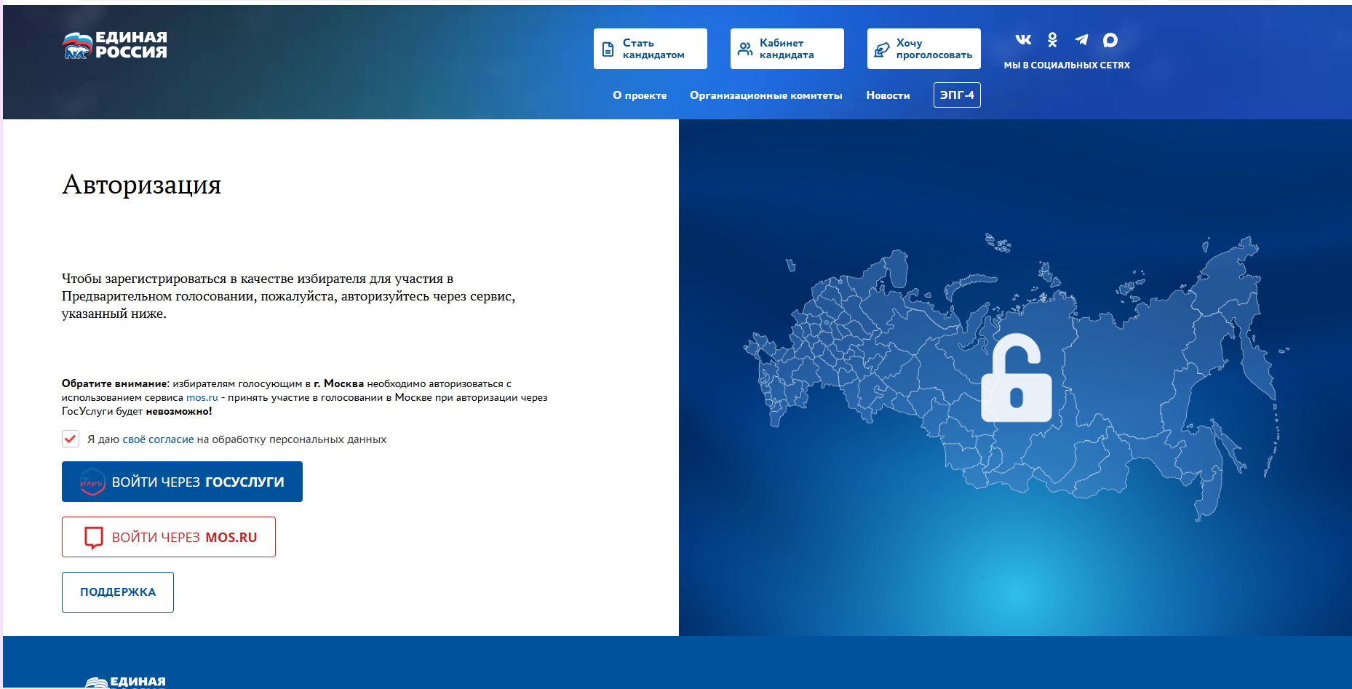Click the Единая Россия logo in header

click(x=115, y=45)
